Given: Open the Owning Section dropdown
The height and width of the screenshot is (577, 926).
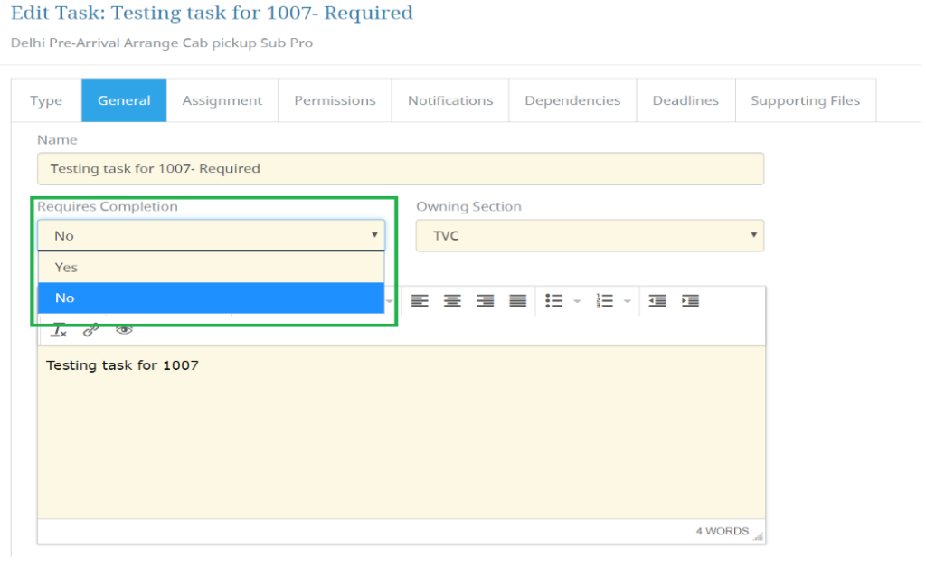Looking at the screenshot, I should 590,236.
